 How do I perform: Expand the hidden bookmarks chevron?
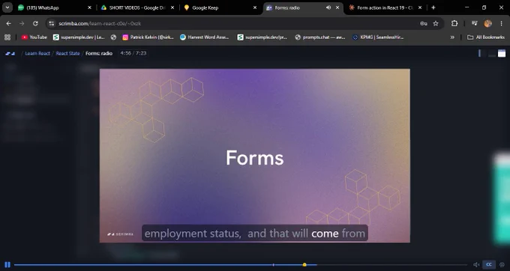tap(452, 37)
